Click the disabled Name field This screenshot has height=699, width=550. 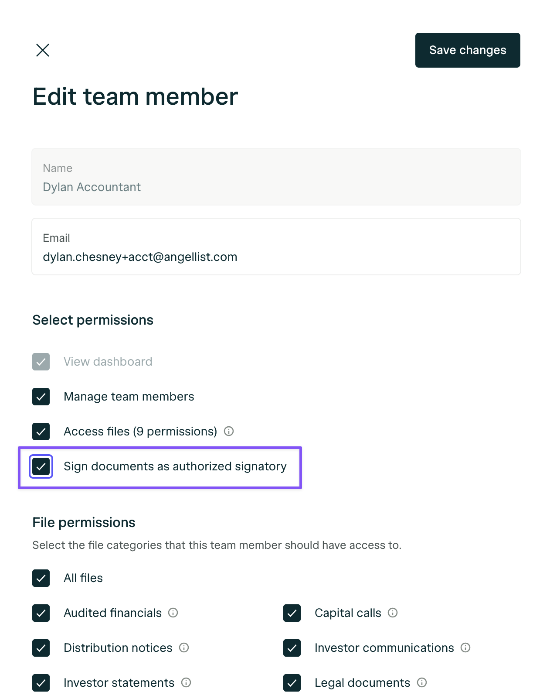[x=276, y=177]
